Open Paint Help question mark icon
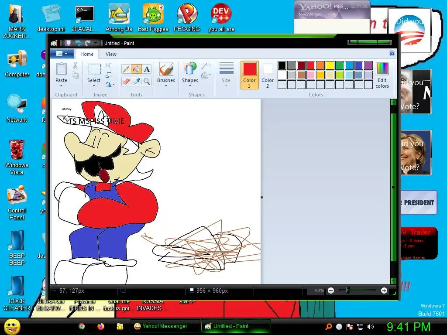 (392, 53)
